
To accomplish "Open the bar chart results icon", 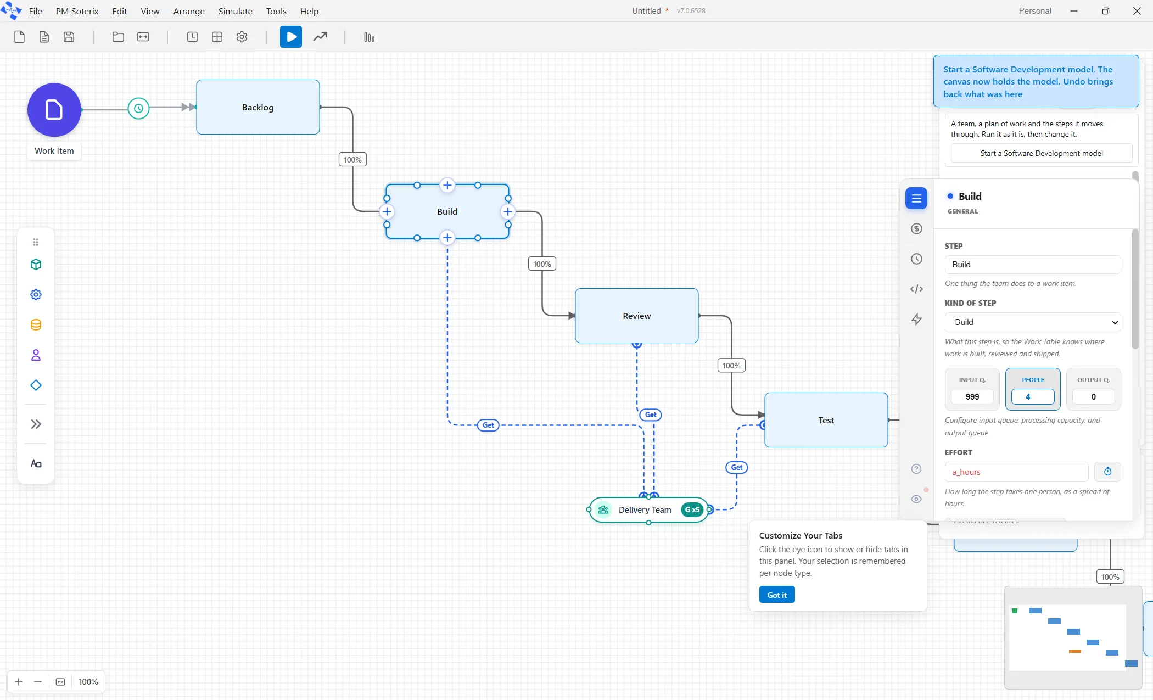I will [369, 37].
